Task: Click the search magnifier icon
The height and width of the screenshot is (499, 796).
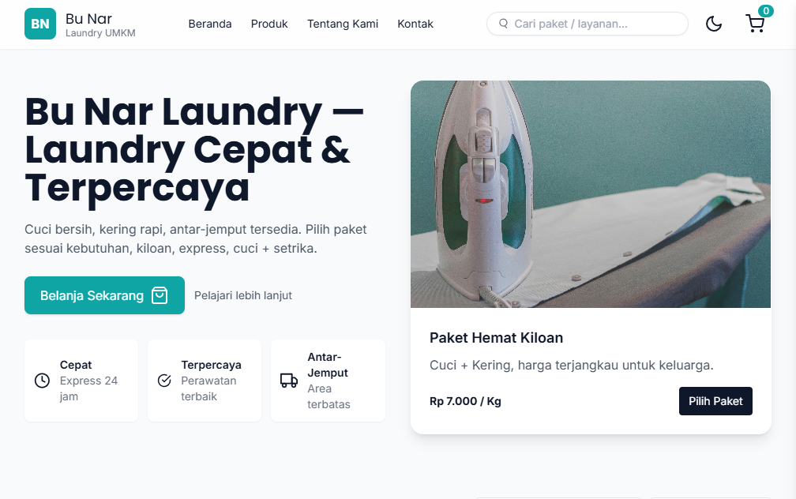Action: click(x=503, y=24)
